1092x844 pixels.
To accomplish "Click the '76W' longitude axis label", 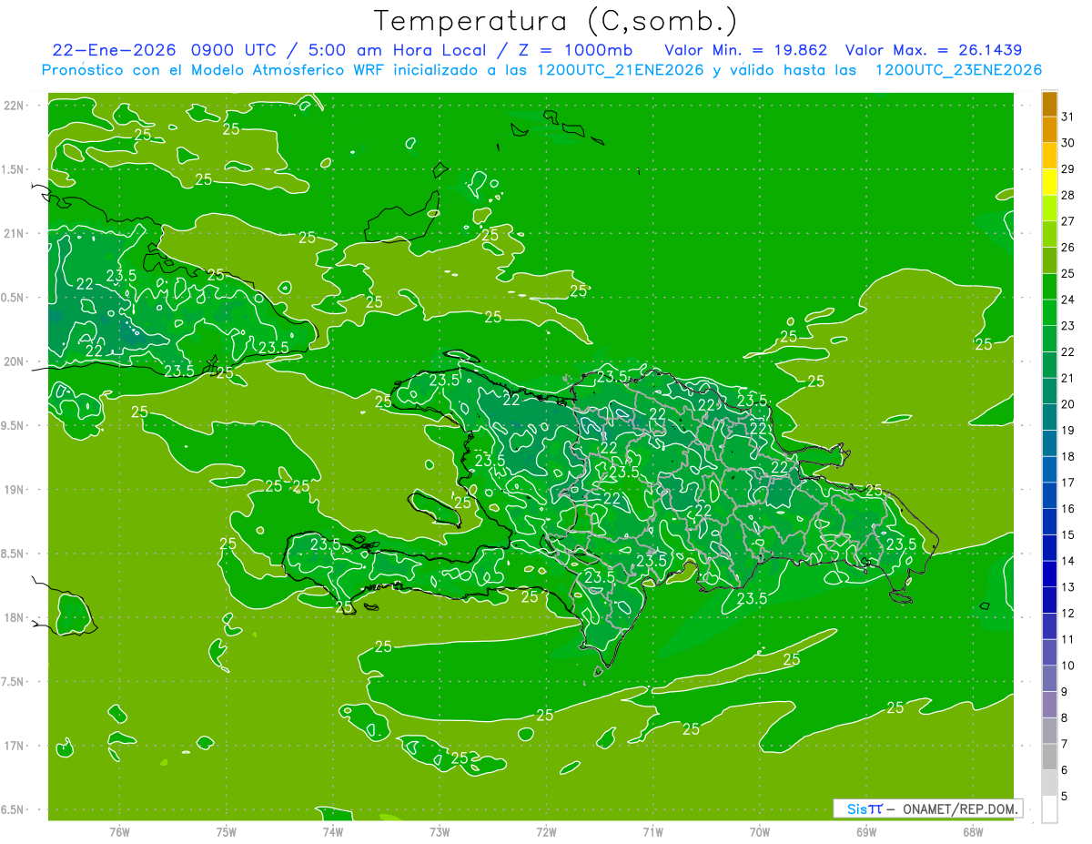I will pos(119,831).
